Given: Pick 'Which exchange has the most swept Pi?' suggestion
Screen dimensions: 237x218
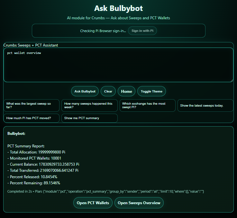Looking at the screenshot, I should click(x=148, y=105).
